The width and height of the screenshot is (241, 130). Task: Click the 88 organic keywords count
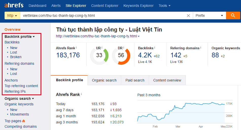pyautogui.click(x=215, y=55)
